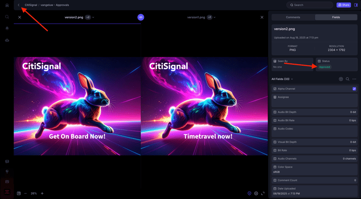Viewport: 361px width, 199px height.
Task: Click the fit-to-view icon beside zoom
Action: click(x=19, y=193)
